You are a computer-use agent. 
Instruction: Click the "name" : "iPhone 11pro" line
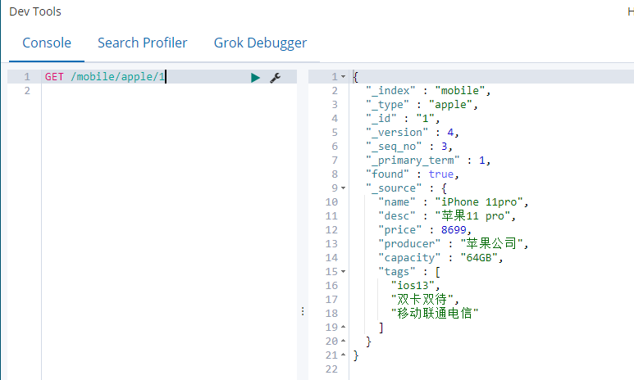coord(454,202)
